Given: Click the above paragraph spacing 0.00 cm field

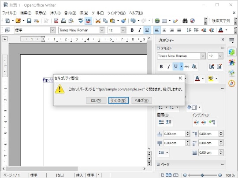Looking at the screenshot, I should 175,134.
